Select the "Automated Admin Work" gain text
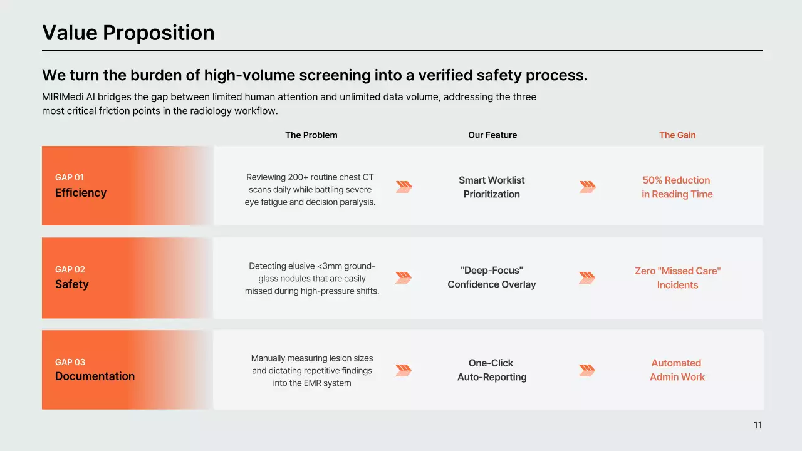 (x=677, y=370)
